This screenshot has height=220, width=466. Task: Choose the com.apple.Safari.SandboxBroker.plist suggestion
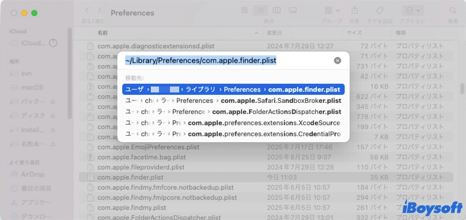pyautogui.click(x=233, y=101)
